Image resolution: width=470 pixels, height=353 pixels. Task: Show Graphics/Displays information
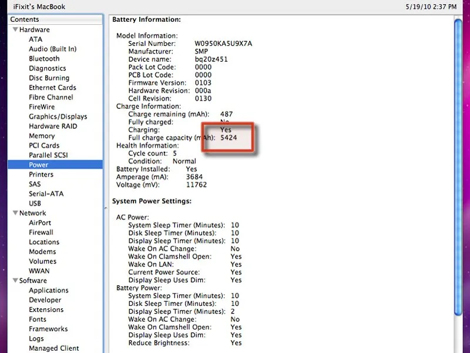(x=58, y=116)
